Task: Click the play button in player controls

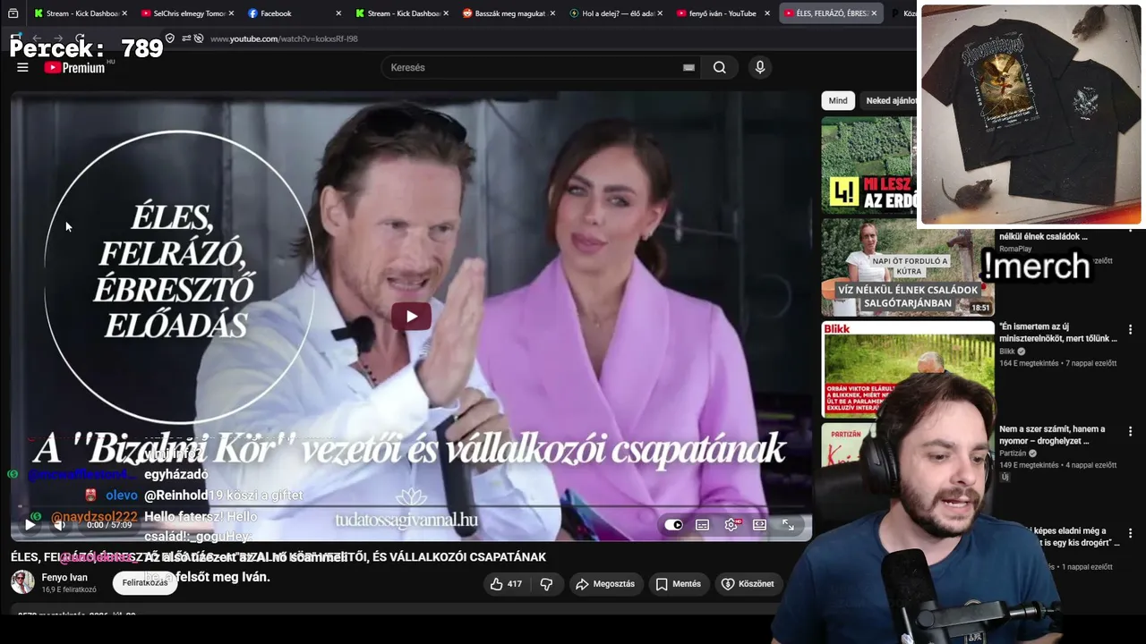Action: pos(30,525)
